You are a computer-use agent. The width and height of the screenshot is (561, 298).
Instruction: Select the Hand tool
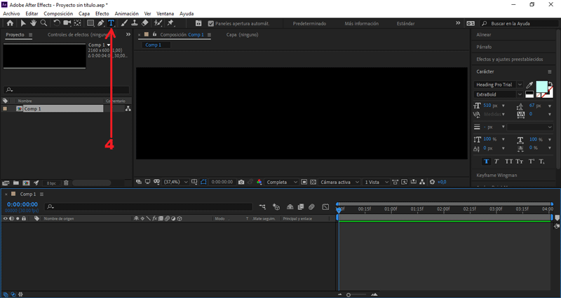tap(33, 23)
